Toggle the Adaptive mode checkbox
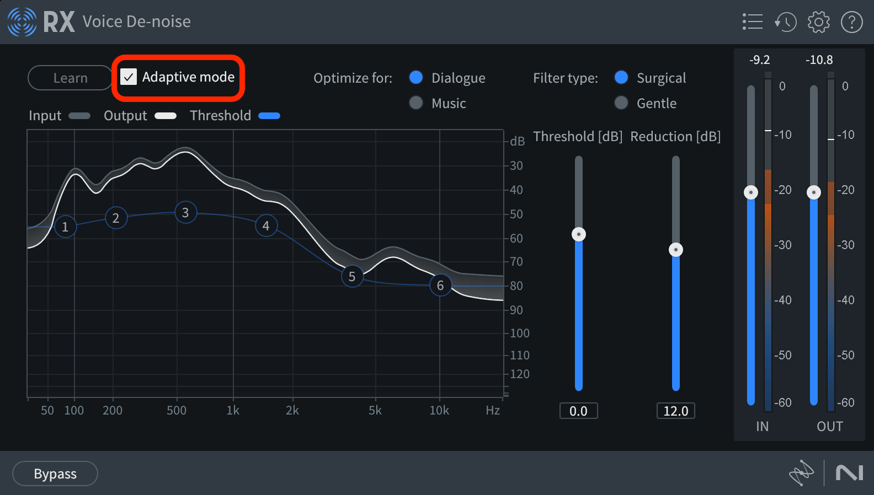 tap(129, 77)
